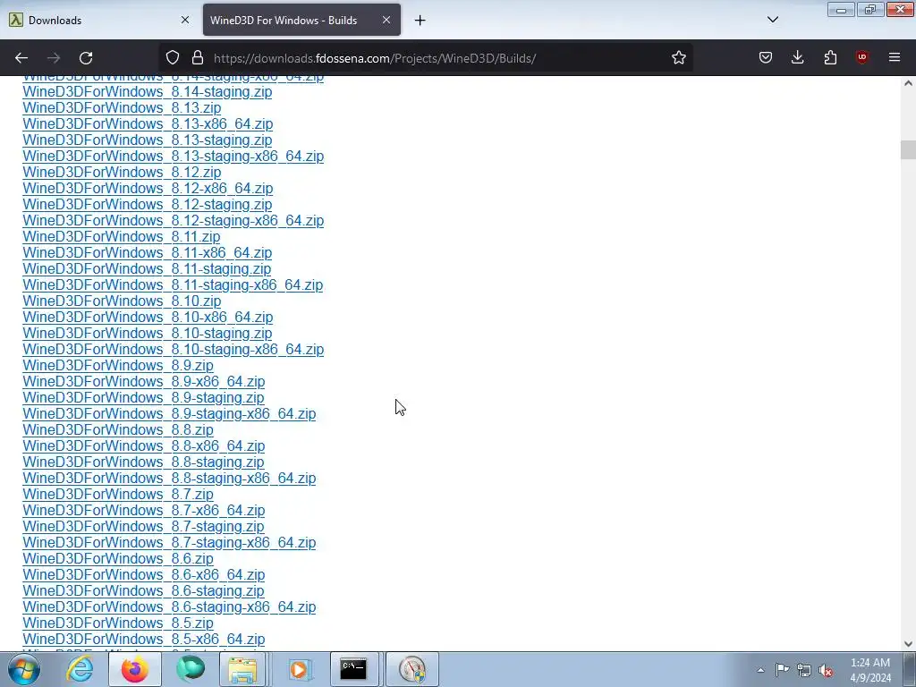The image size is (916, 687).
Task: Download WineD3DForWindows_8.5.zip
Action: pos(118,623)
